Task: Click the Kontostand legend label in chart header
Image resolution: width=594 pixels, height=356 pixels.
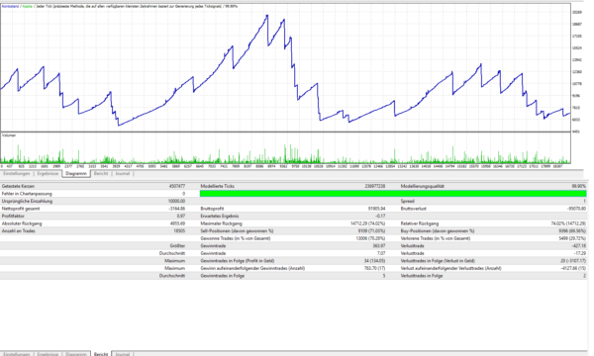Action: (10, 7)
